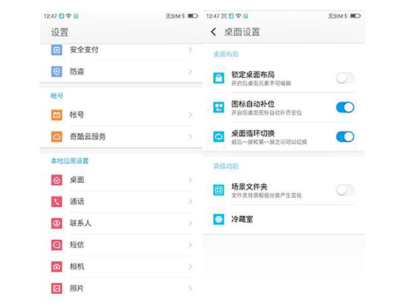Go back from 桌面设置 screen

(x=214, y=32)
